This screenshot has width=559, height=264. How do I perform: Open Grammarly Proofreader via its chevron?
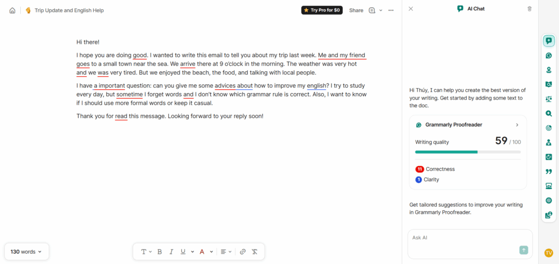click(x=517, y=125)
